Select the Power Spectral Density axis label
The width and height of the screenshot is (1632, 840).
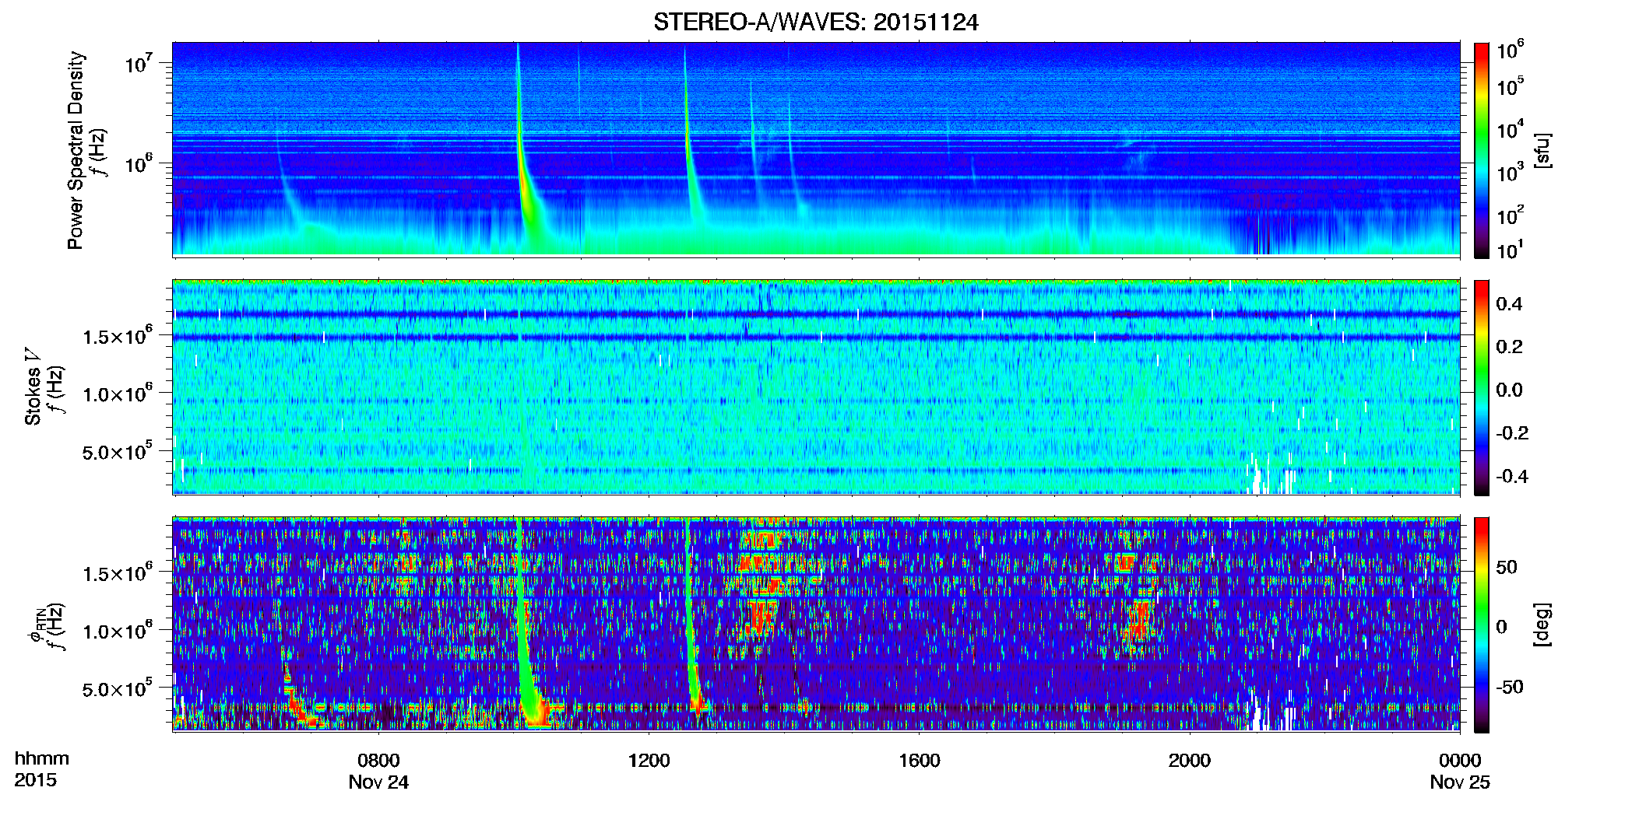click(76, 150)
